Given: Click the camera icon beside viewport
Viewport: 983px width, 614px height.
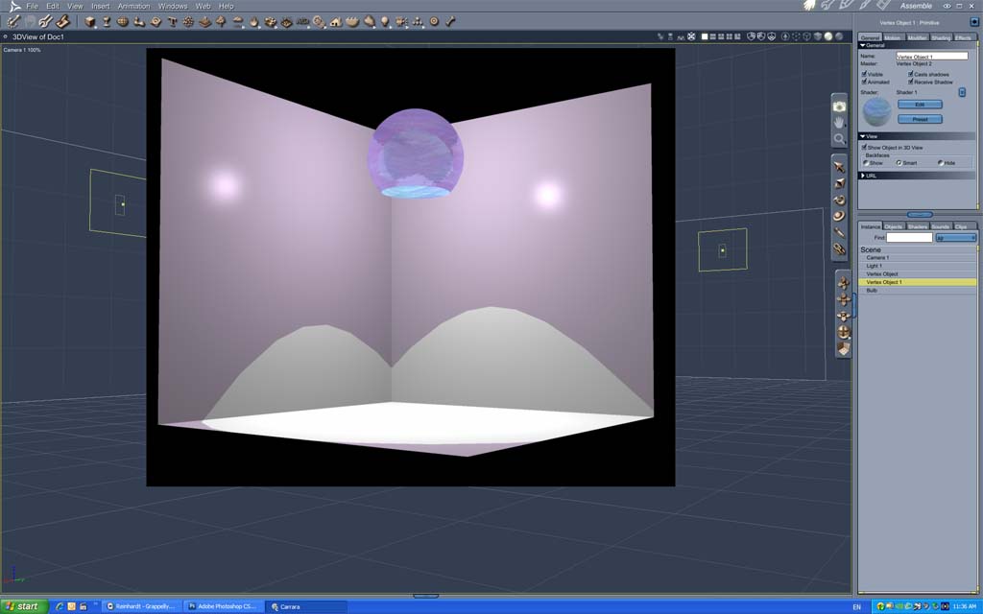Looking at the screenshot, I should pyautogui.click(x=839, y=106).
